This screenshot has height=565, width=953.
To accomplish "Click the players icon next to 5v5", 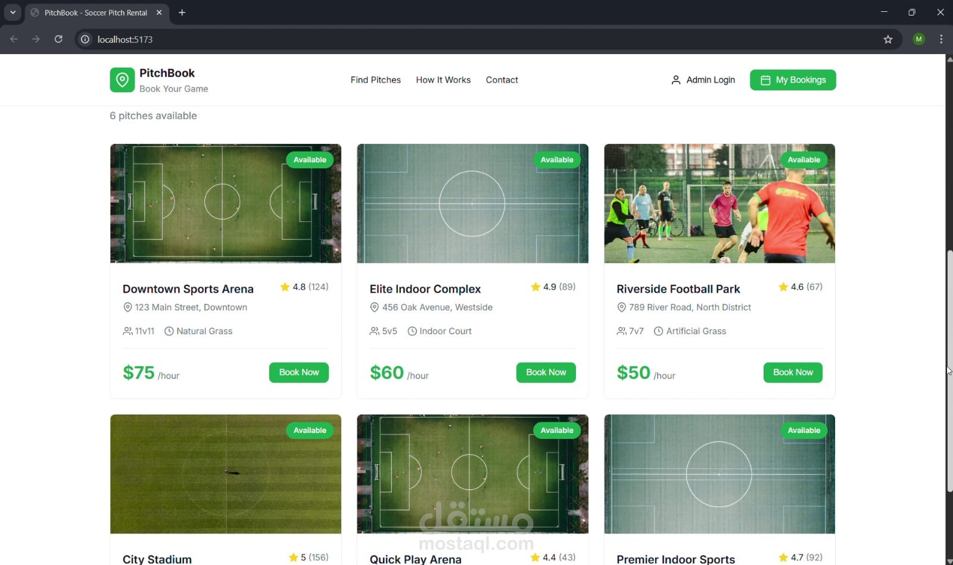I will [375, 331].
